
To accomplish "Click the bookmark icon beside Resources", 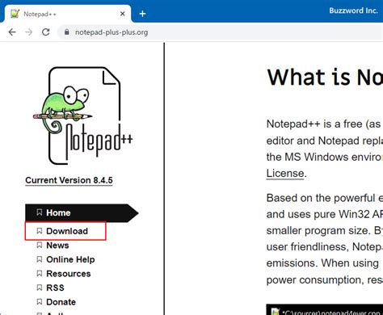I will (x=40, y=274).
